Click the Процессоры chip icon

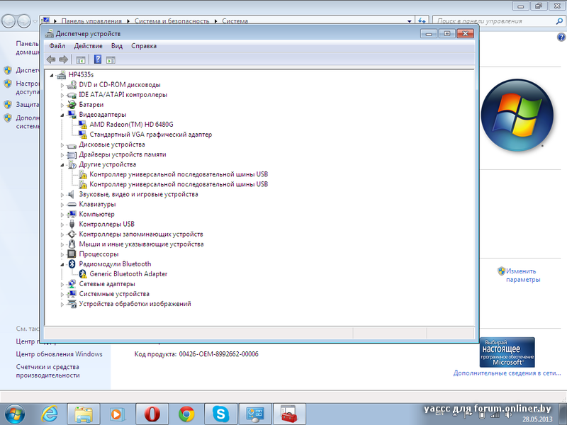tap(72, 254)
